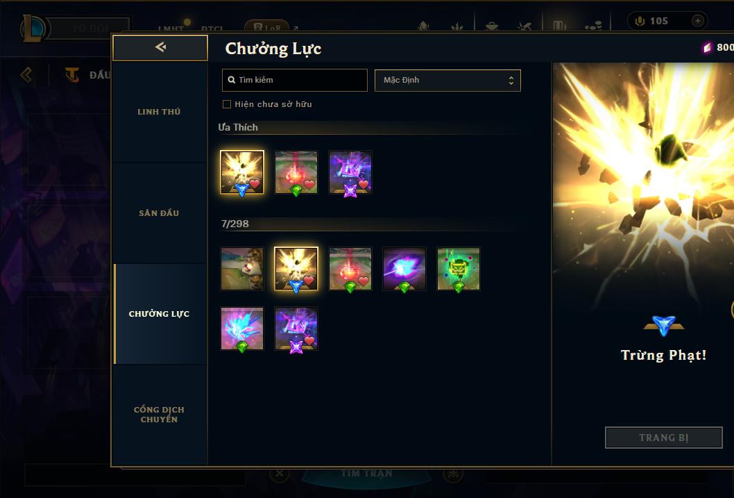This screenshot has height=498, width=734.
Task: Select the purple-blue burst boom thumbnail
Action: click(x=404, y=269)
